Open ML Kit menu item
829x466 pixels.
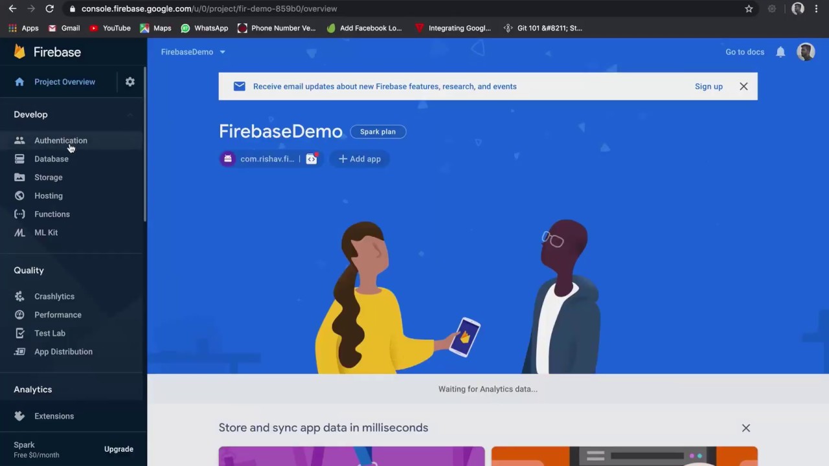click(46, 232)
